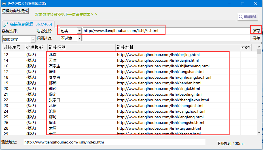The image size is (263, 150).
Task: Click the 重新测试 retest button
Action: point(248,17)
